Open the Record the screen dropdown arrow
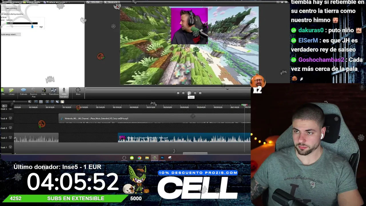This screenshot has height=206, width=366. [21, 2]
